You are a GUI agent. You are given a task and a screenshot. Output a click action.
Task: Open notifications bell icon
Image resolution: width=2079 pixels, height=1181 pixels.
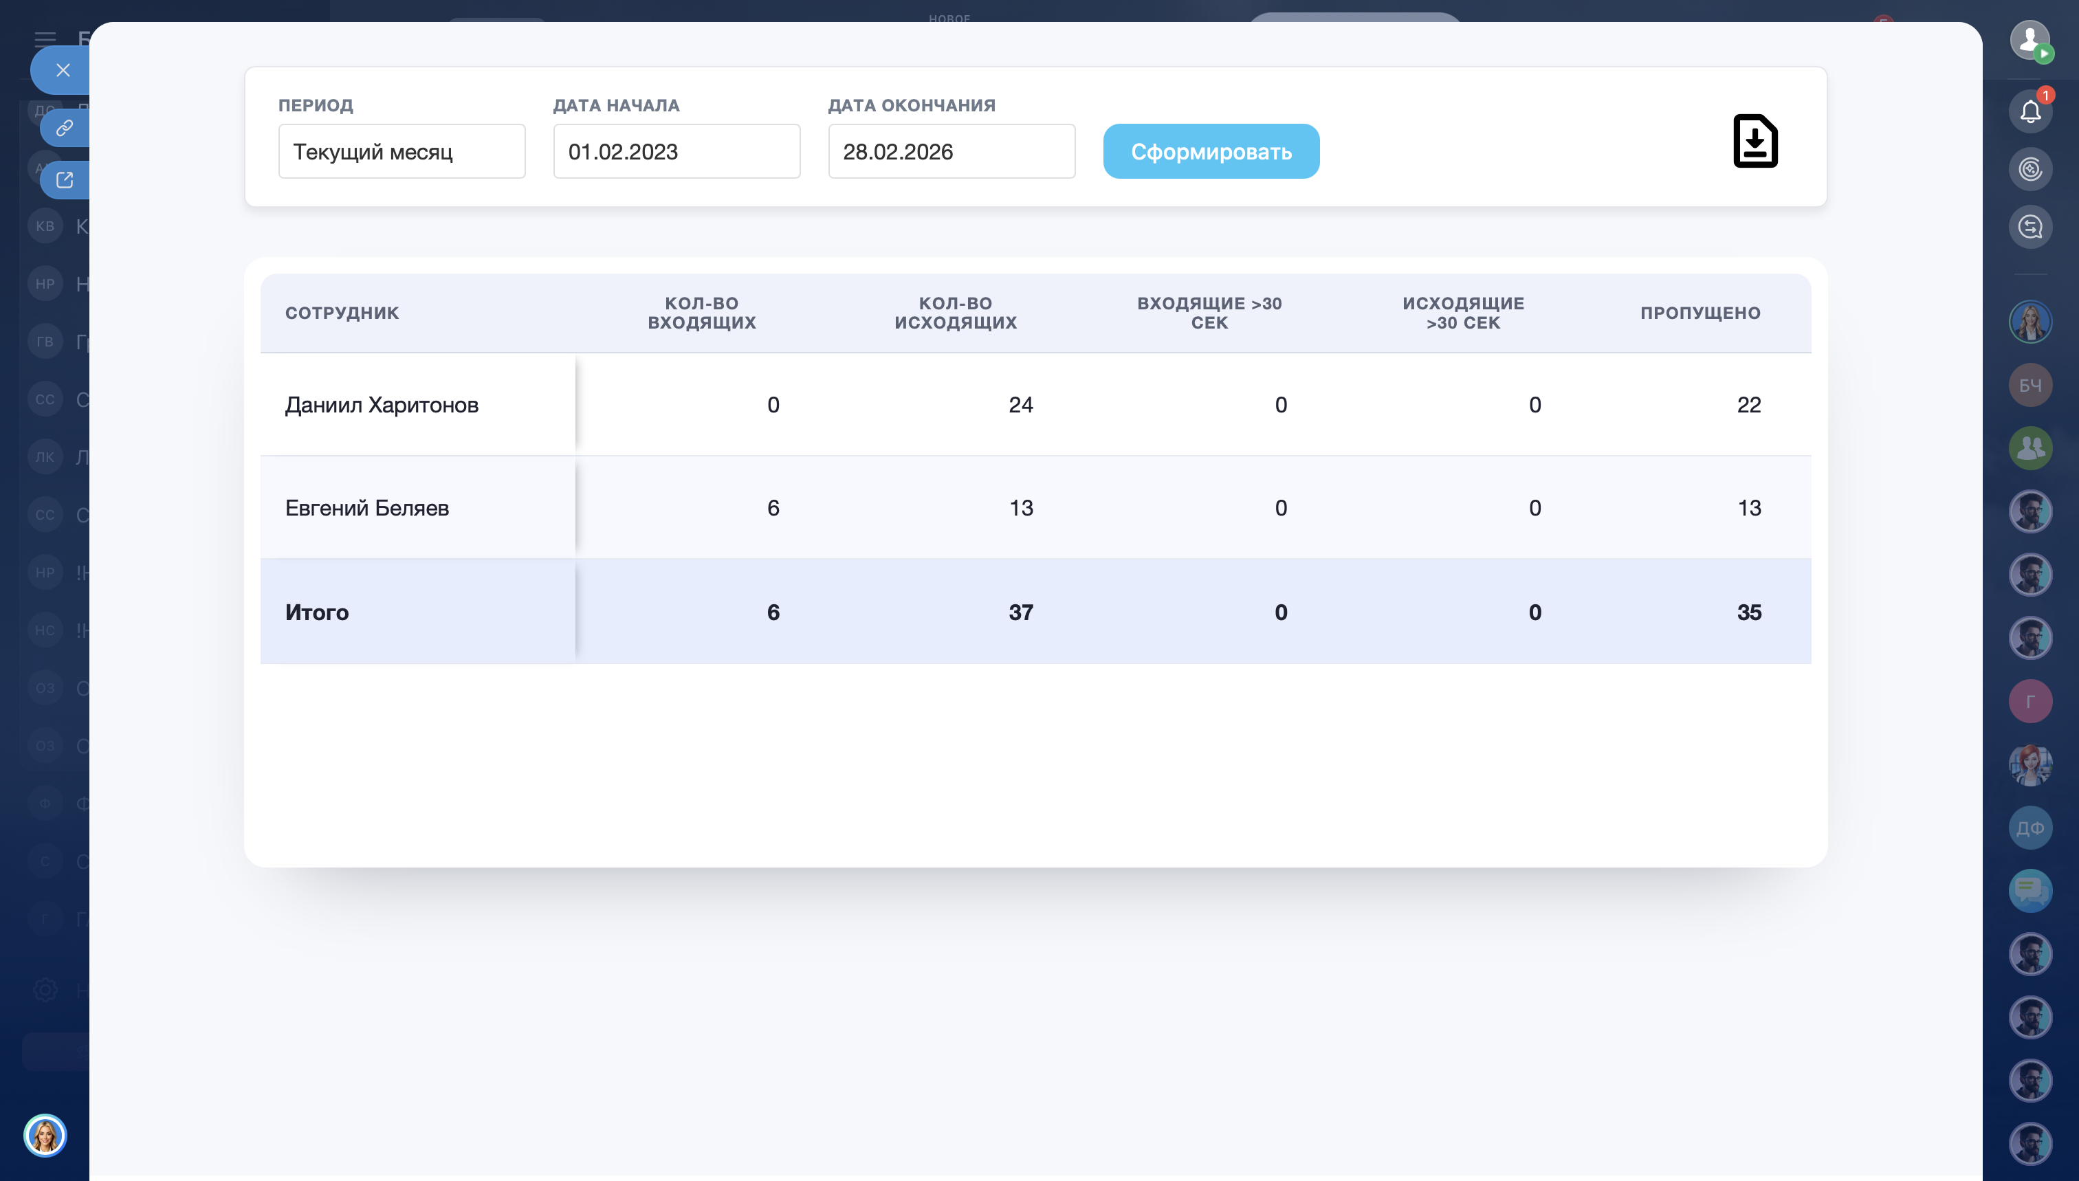point(2029,111)
